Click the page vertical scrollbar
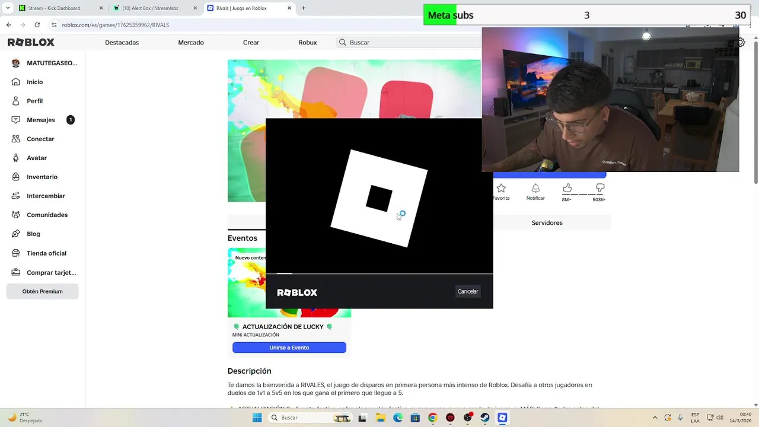Viewport: 759px width, 427px height. pyautogui.click(x=755, y=113)
